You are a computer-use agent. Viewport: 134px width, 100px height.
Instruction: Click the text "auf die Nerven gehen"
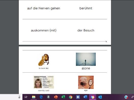tap(44, 8)
